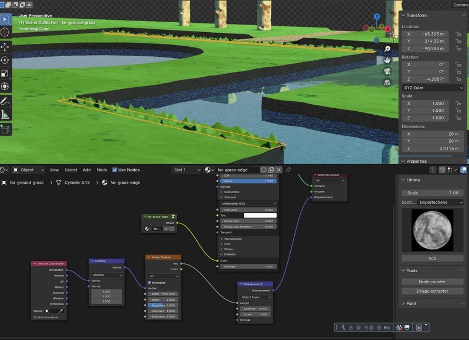Select the Cursor tool

point(5,32)
